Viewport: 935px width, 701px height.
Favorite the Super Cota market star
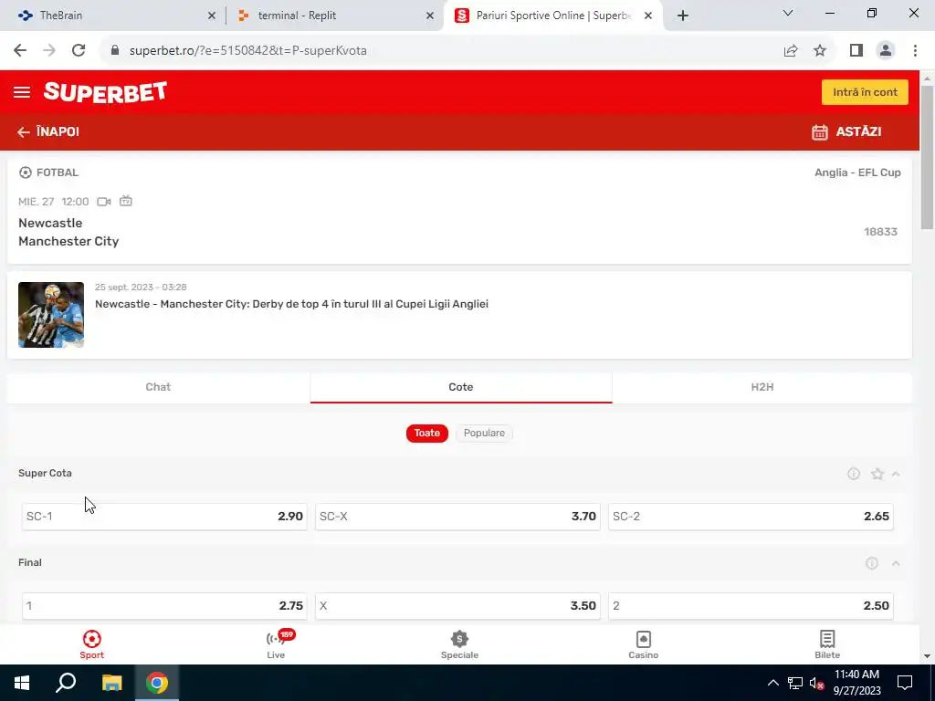pos(877,474)
